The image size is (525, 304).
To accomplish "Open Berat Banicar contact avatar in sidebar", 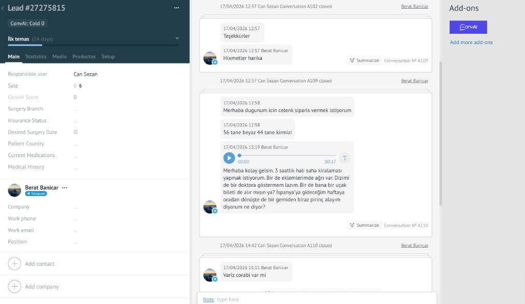I will click(14, 190).
